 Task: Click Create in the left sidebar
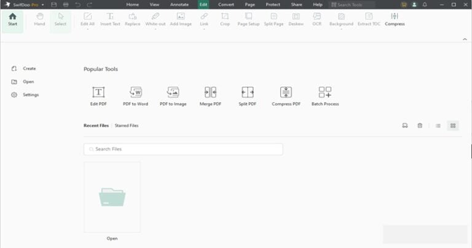click(x=24, y=69)
